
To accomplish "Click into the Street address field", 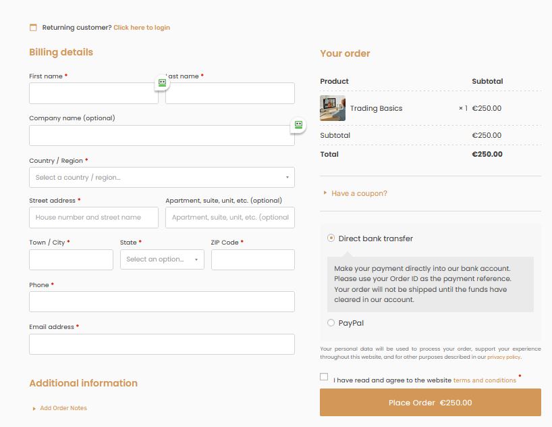I will click(94, 218).
